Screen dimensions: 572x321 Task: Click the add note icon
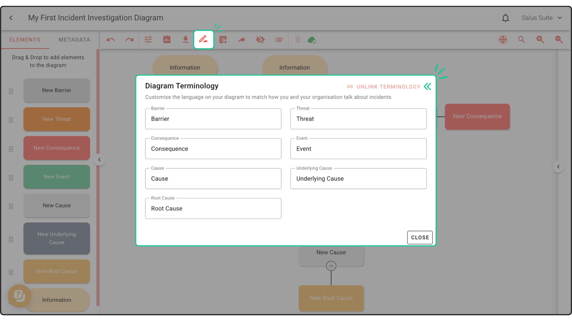point(223,40)
